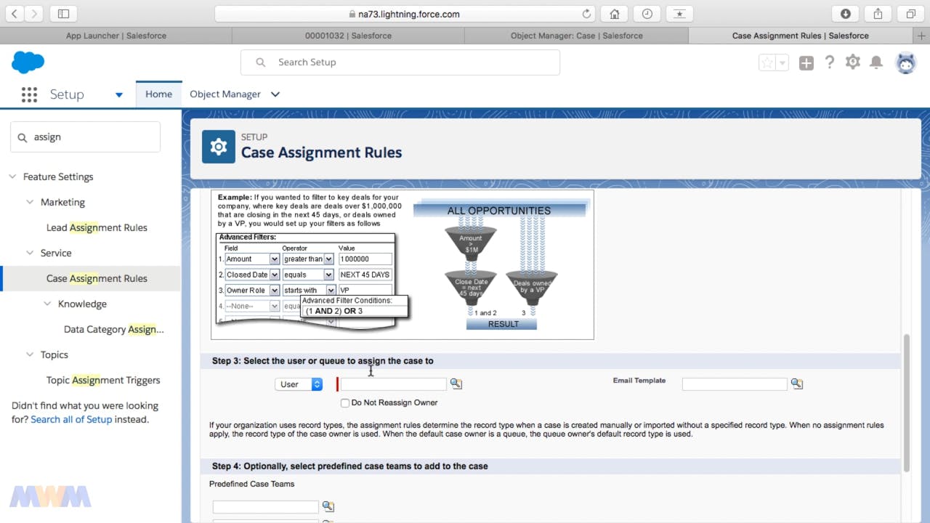Switch to Object Manager: Case browser tab
This screenshot has height=523, width=930.
pos(576,36)
